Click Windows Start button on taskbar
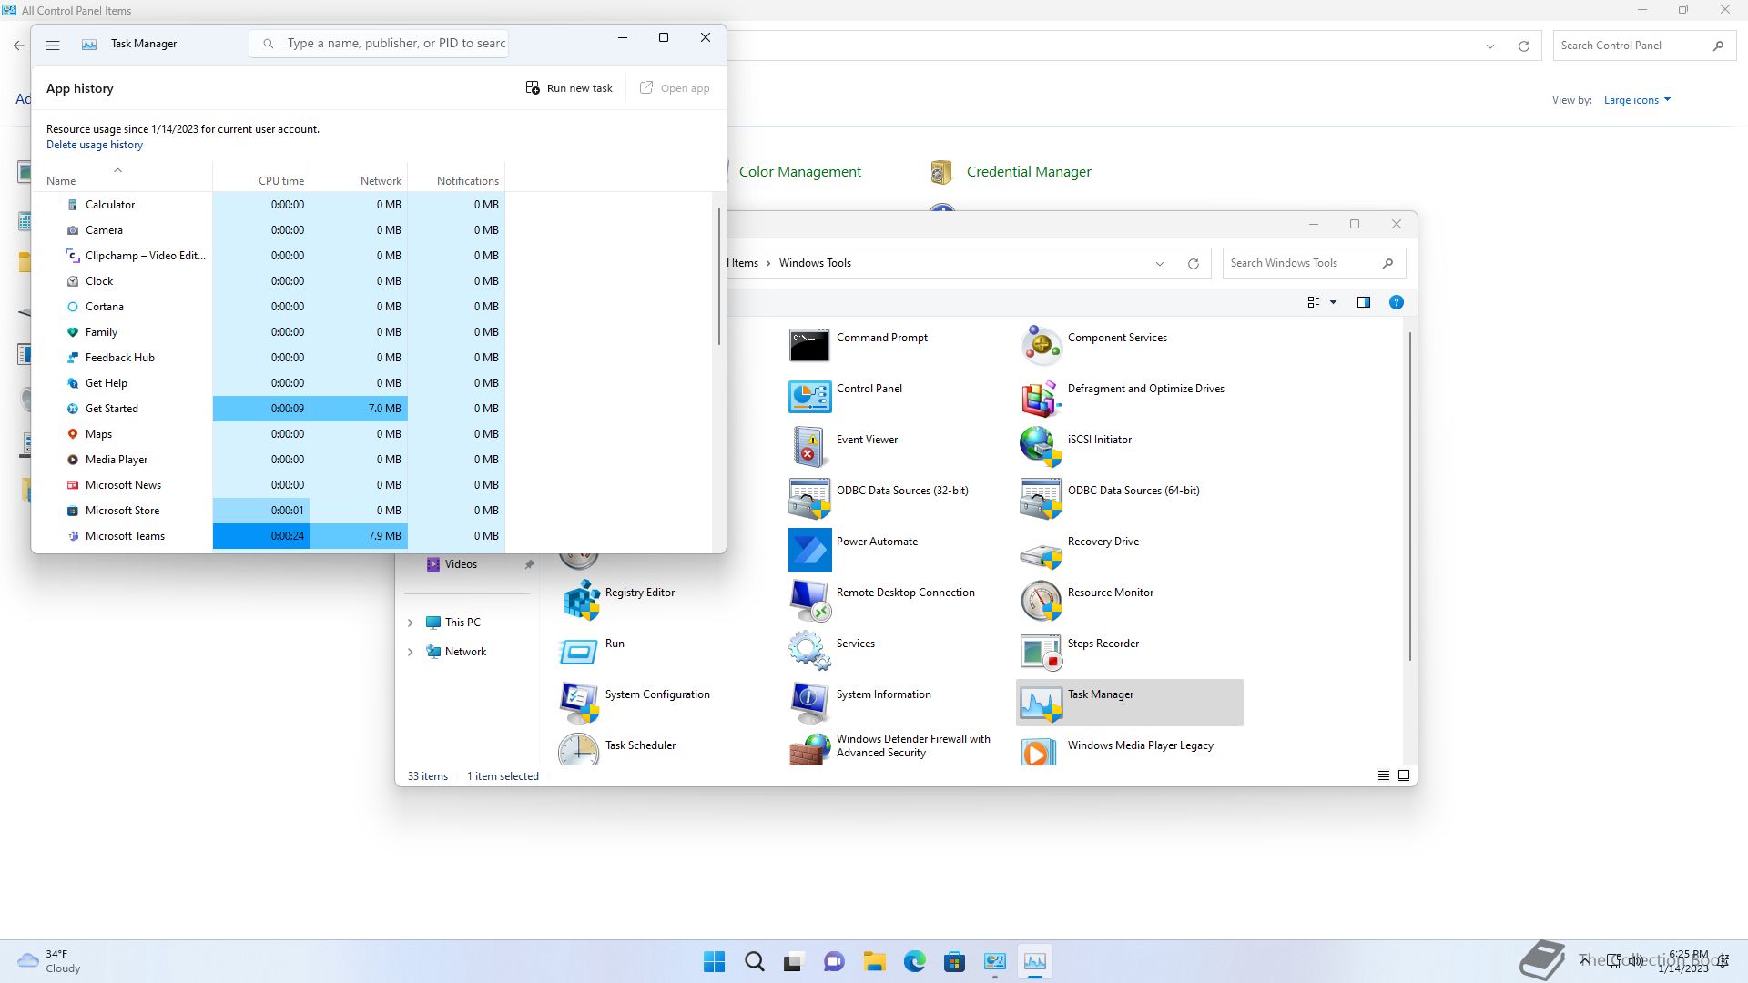Image resolution: width=1748 pixels, height=983 pixels. (715, 961)
